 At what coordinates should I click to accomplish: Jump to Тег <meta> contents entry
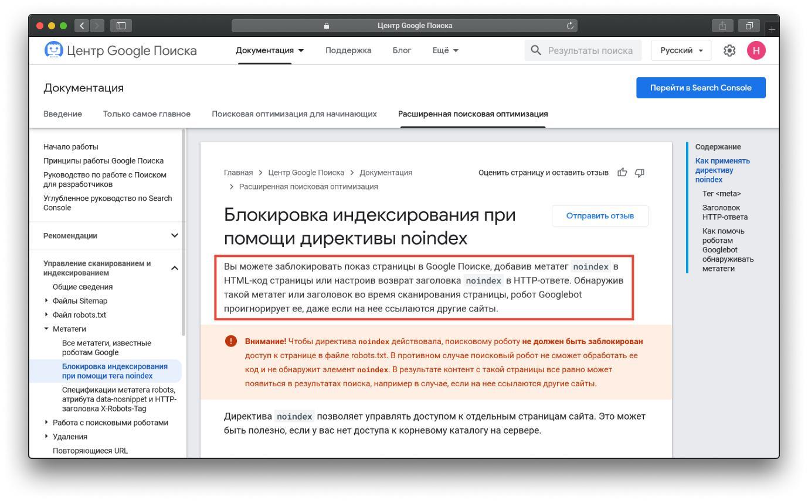pyautogui.click(x=721, y=193)
